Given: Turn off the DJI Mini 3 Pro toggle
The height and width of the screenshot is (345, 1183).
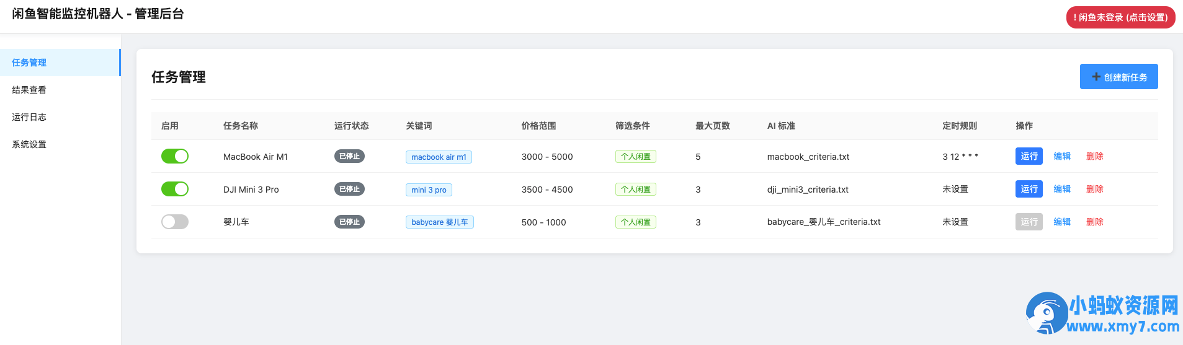Looking at the screenshot, I should (175, 189).
